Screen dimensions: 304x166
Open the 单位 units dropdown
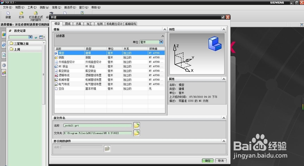(x=161, y=42)
